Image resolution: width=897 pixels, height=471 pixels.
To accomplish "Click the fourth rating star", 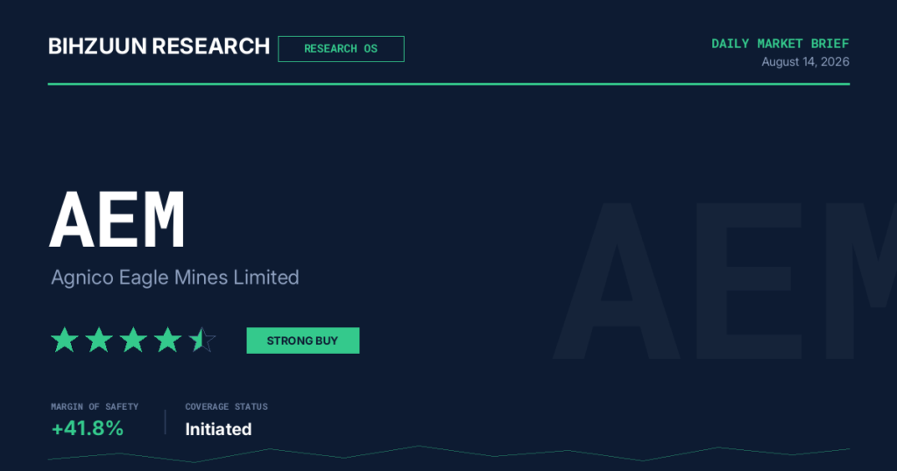I will pos(167,340).
